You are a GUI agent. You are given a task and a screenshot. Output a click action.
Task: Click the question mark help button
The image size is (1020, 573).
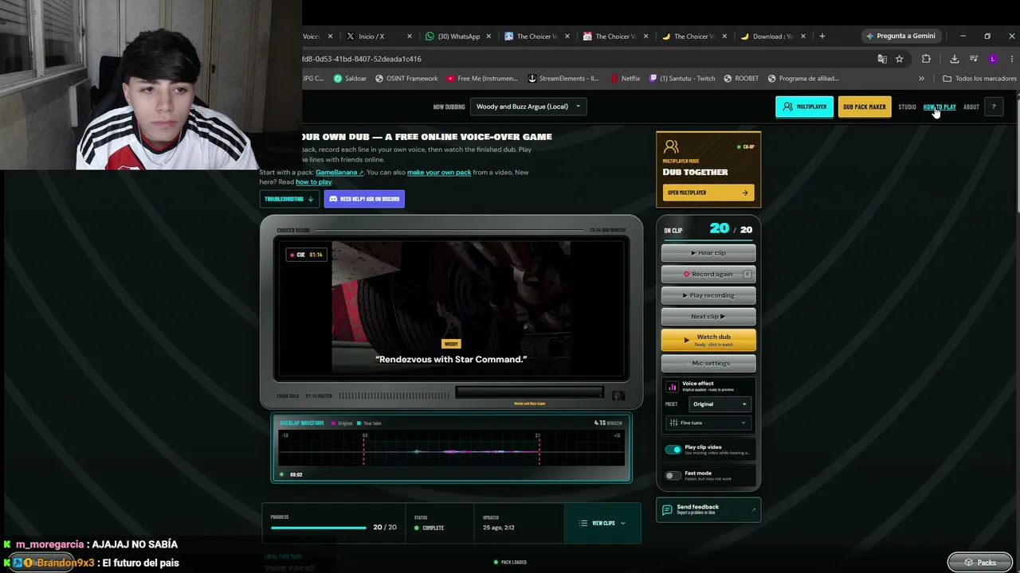coord(994,107)
